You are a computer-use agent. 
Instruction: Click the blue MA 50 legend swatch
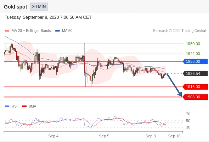pyautogui.click(x=57, y=31)
